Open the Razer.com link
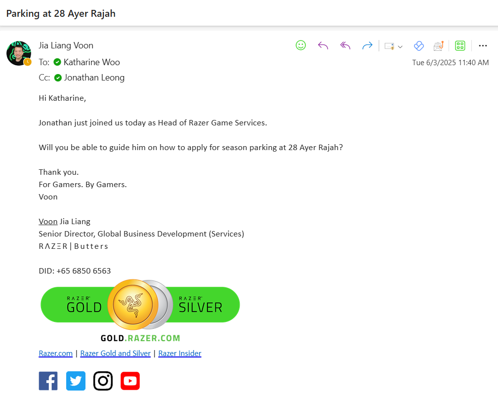This screenshot has height=394, width=498. (x=55, y=354)
